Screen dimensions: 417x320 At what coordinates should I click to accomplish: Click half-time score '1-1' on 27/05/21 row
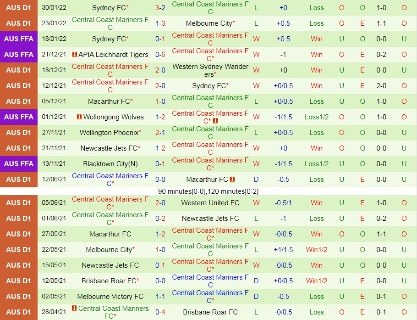pyautogui.click(x=381, y=234)
